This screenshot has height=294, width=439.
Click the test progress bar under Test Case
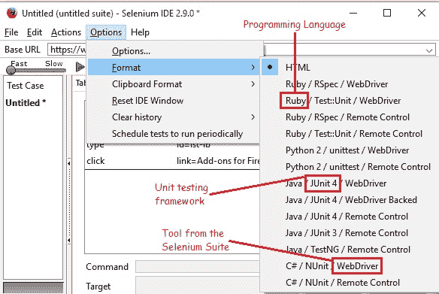click(x=33, y=287)
